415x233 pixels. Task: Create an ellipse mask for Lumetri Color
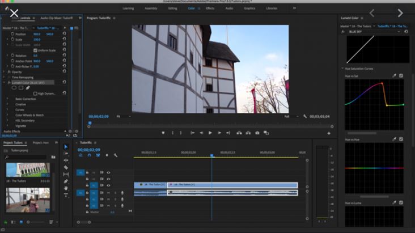14,88
